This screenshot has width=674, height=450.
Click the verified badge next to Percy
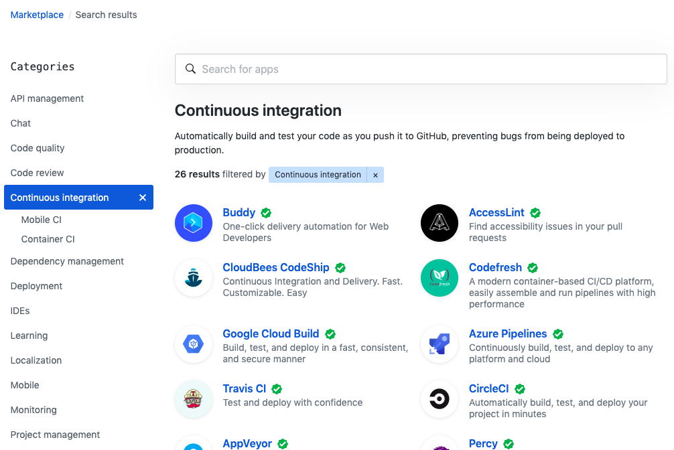509,444
